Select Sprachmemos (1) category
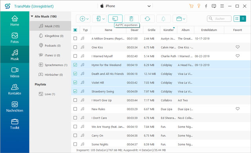The image size is (251, 153). click(x=50, y=65)
